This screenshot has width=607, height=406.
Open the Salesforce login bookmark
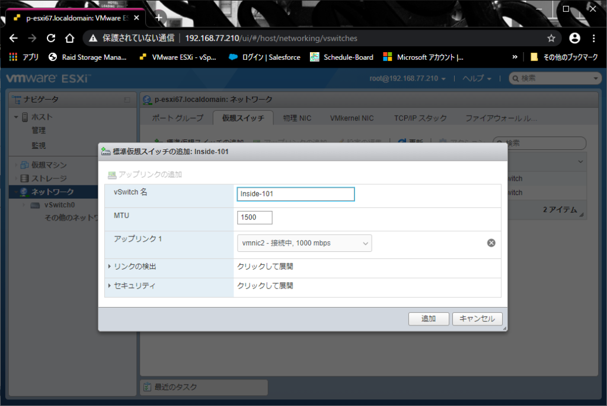point(264,57)
